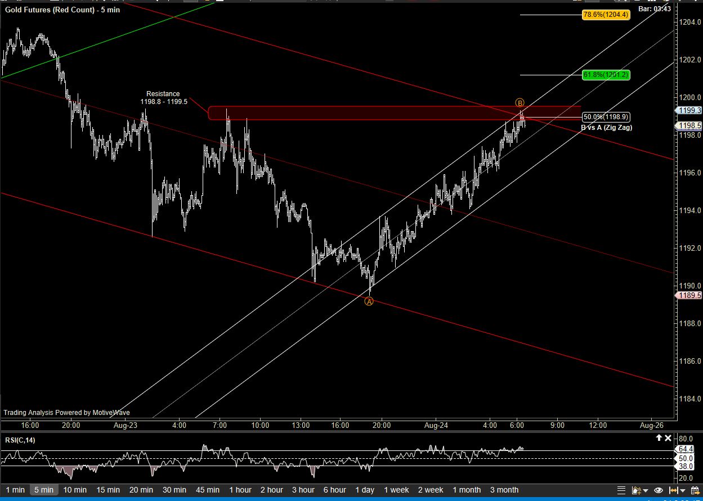This screenshot has height=501, width=703.
Task: Click the Aug-23 date label on time axis
Action: tap(126, 425)
